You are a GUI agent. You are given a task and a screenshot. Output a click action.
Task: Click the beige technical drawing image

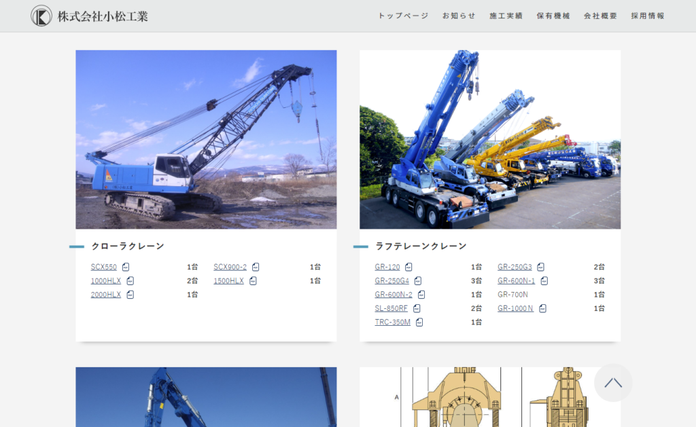point(490,397)
